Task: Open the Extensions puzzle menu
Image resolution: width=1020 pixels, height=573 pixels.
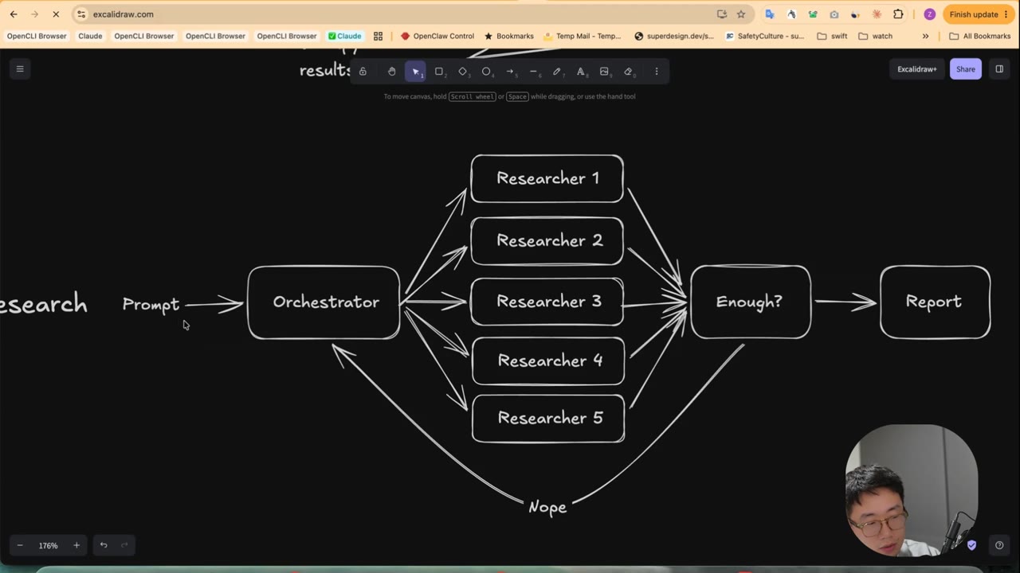Action: coord(899,14)
